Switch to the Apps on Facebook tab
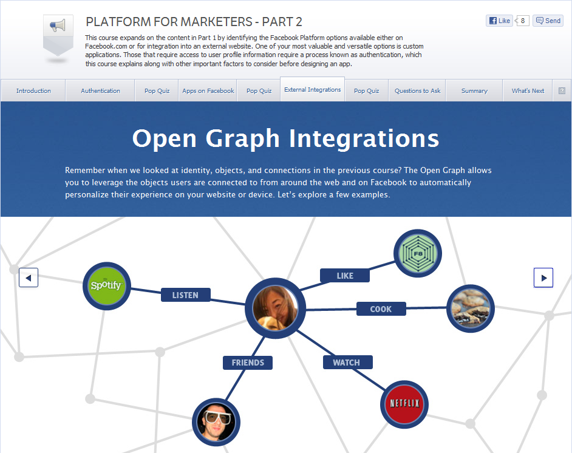572x453 pixels. point(208,91)
